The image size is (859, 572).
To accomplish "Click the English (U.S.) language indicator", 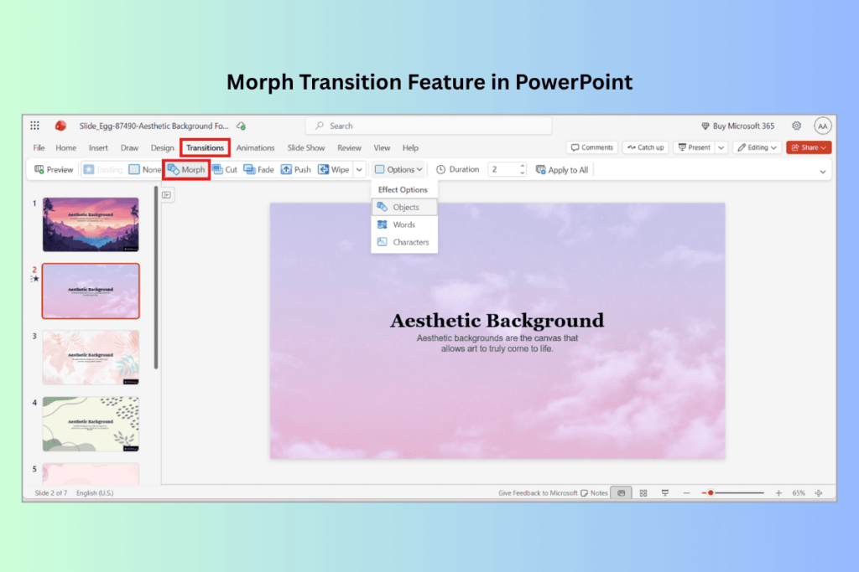I will [95, 492].
